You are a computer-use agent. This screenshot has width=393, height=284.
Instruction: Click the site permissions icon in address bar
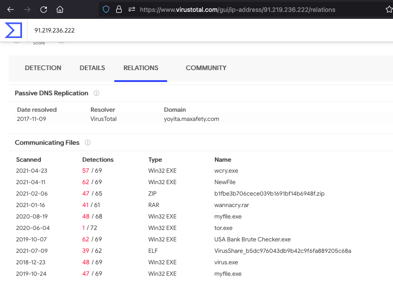[x=132, y=9]
